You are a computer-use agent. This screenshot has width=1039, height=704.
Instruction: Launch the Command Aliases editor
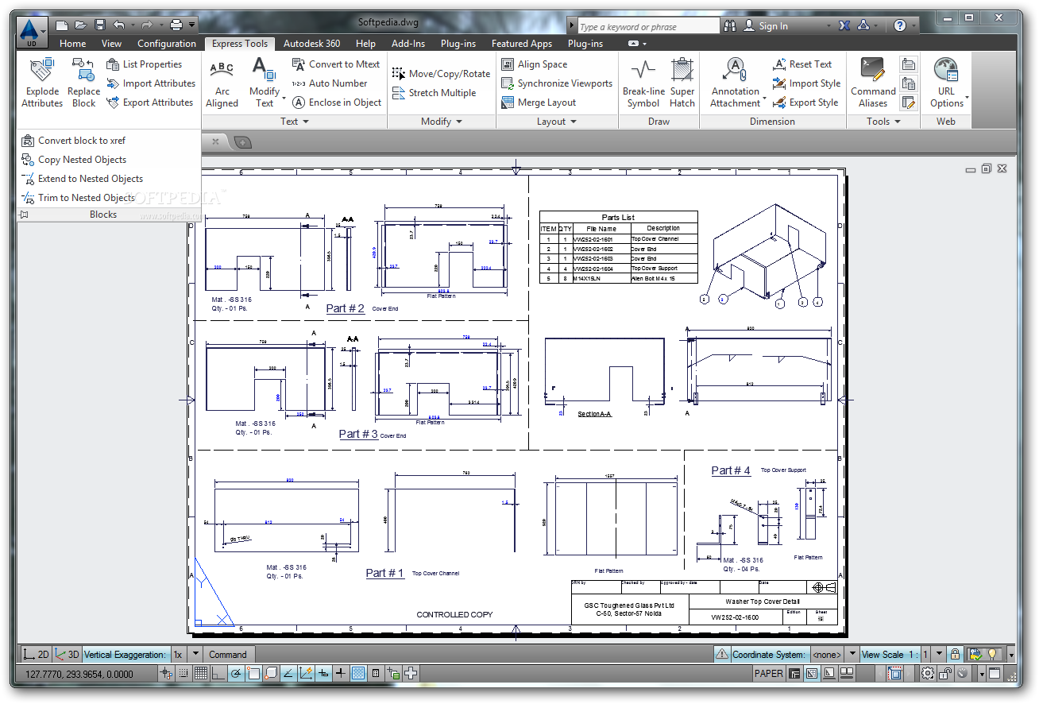pos(873,83)
